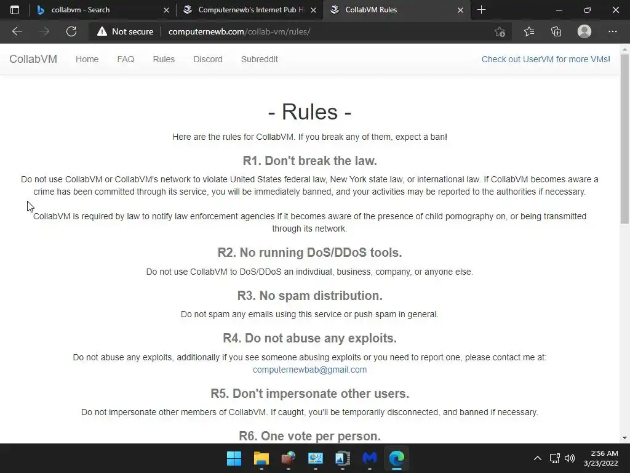Image resolution: width=630 pixels, height=473 pixels.
Task: Close the Computernewb's Internet Pub tab
Action: 313,10
